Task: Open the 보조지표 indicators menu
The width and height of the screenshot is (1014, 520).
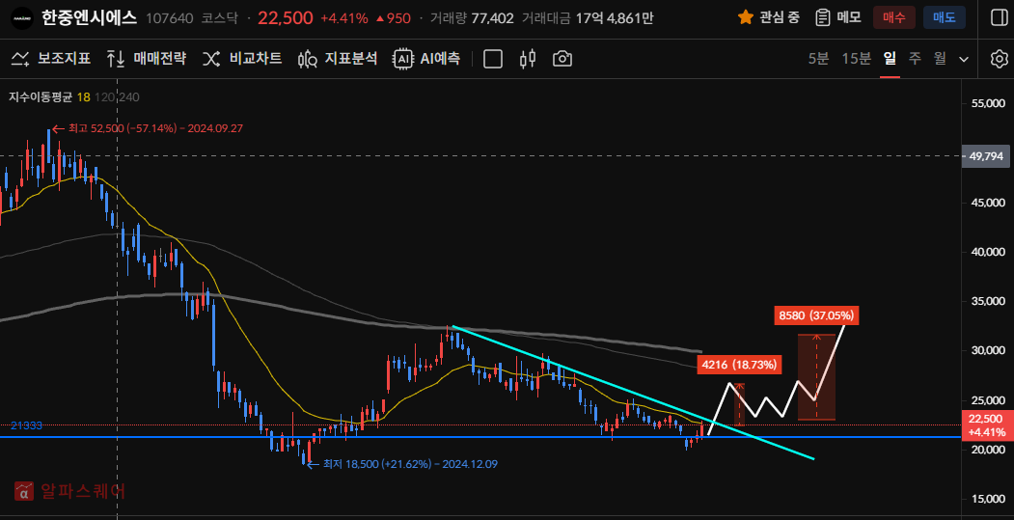Action: (50, 59)
